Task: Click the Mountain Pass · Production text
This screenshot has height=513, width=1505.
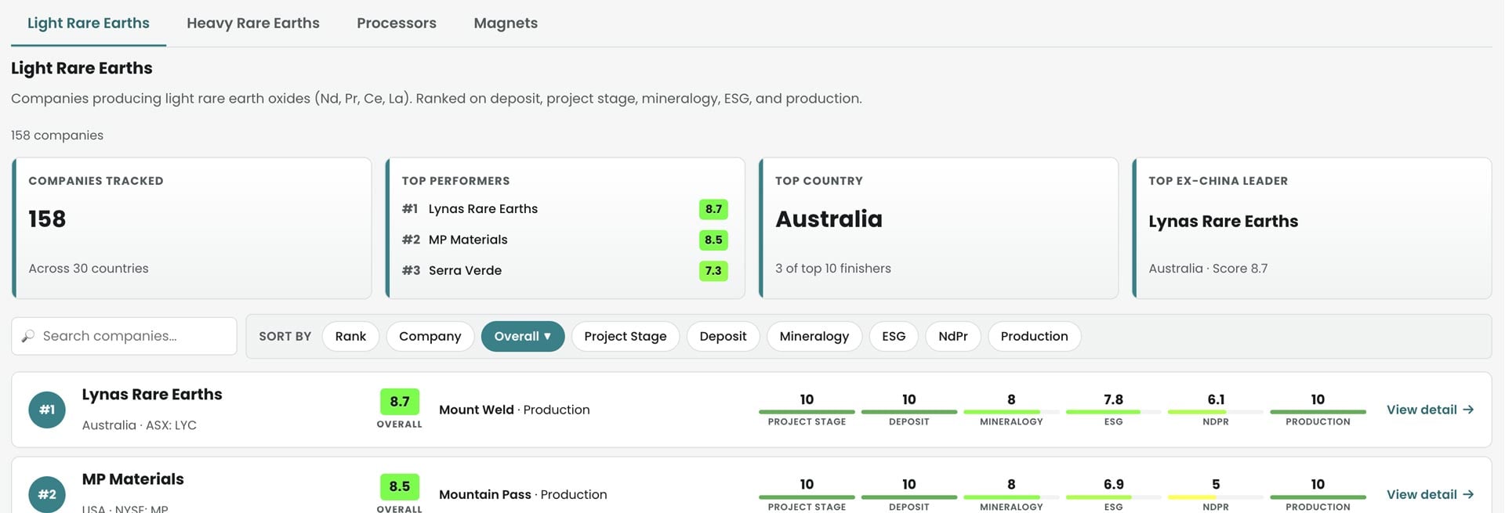Action: (523, 494)
